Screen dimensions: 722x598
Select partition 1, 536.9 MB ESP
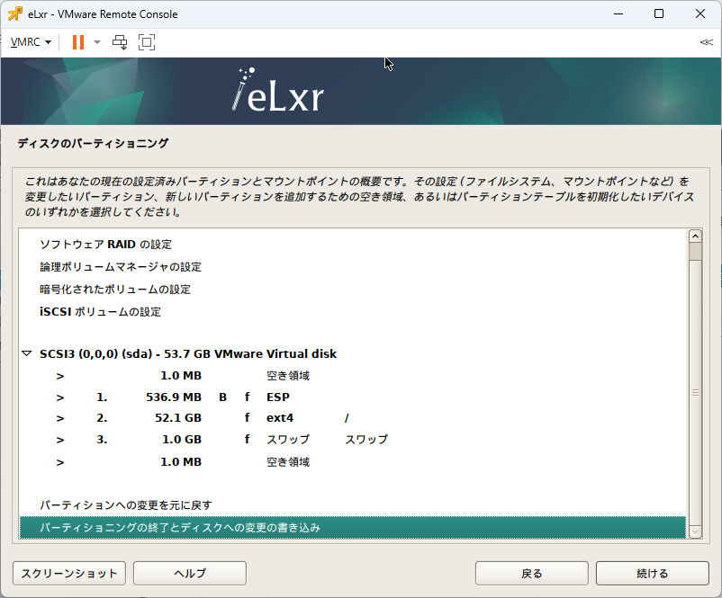(x=353, y=397)
